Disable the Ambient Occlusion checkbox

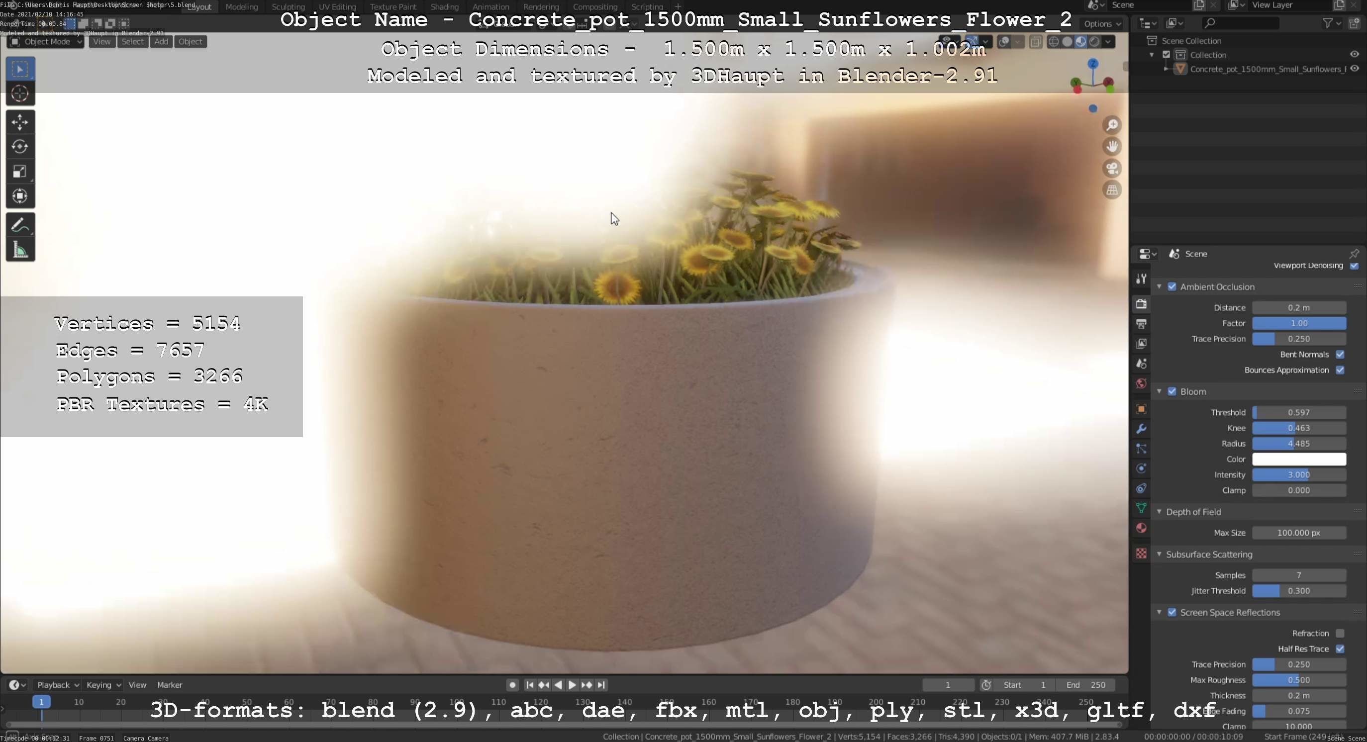click(1172, 287)
